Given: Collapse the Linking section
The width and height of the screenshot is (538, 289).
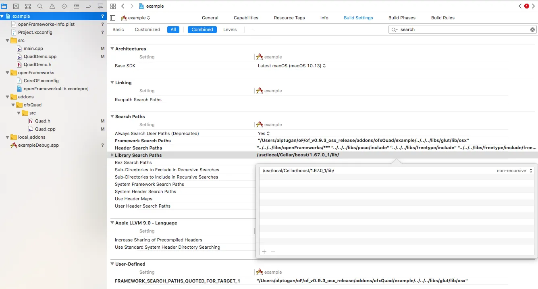Looking at the screenshot, I should click(x=112, y=83).
